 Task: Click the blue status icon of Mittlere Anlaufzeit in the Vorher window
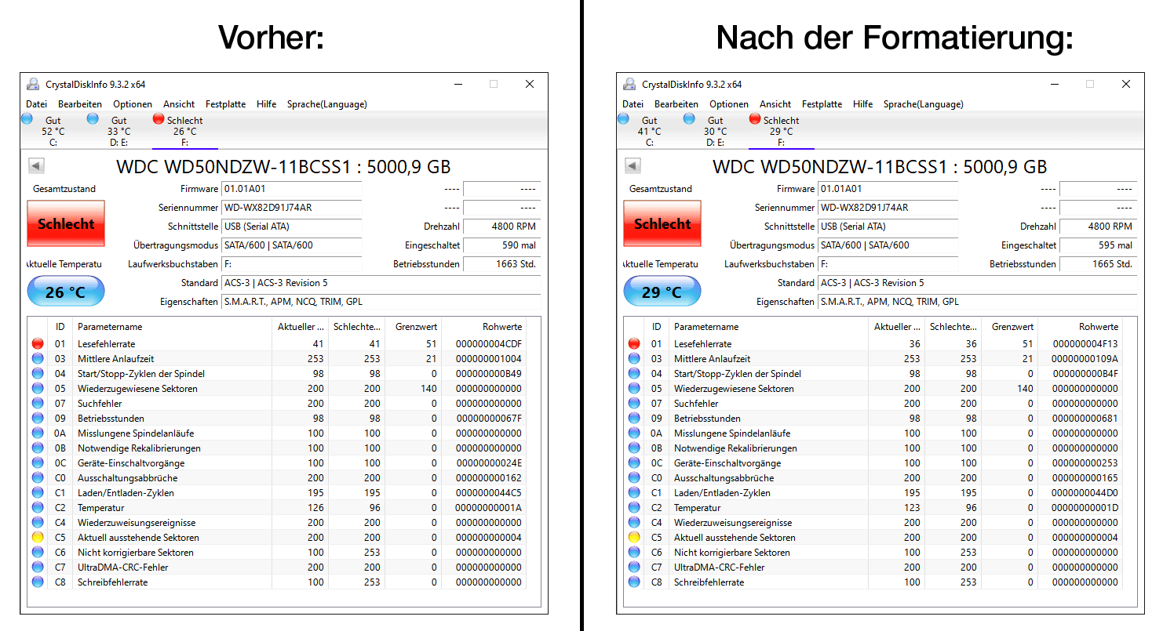[x=38, y=358]
